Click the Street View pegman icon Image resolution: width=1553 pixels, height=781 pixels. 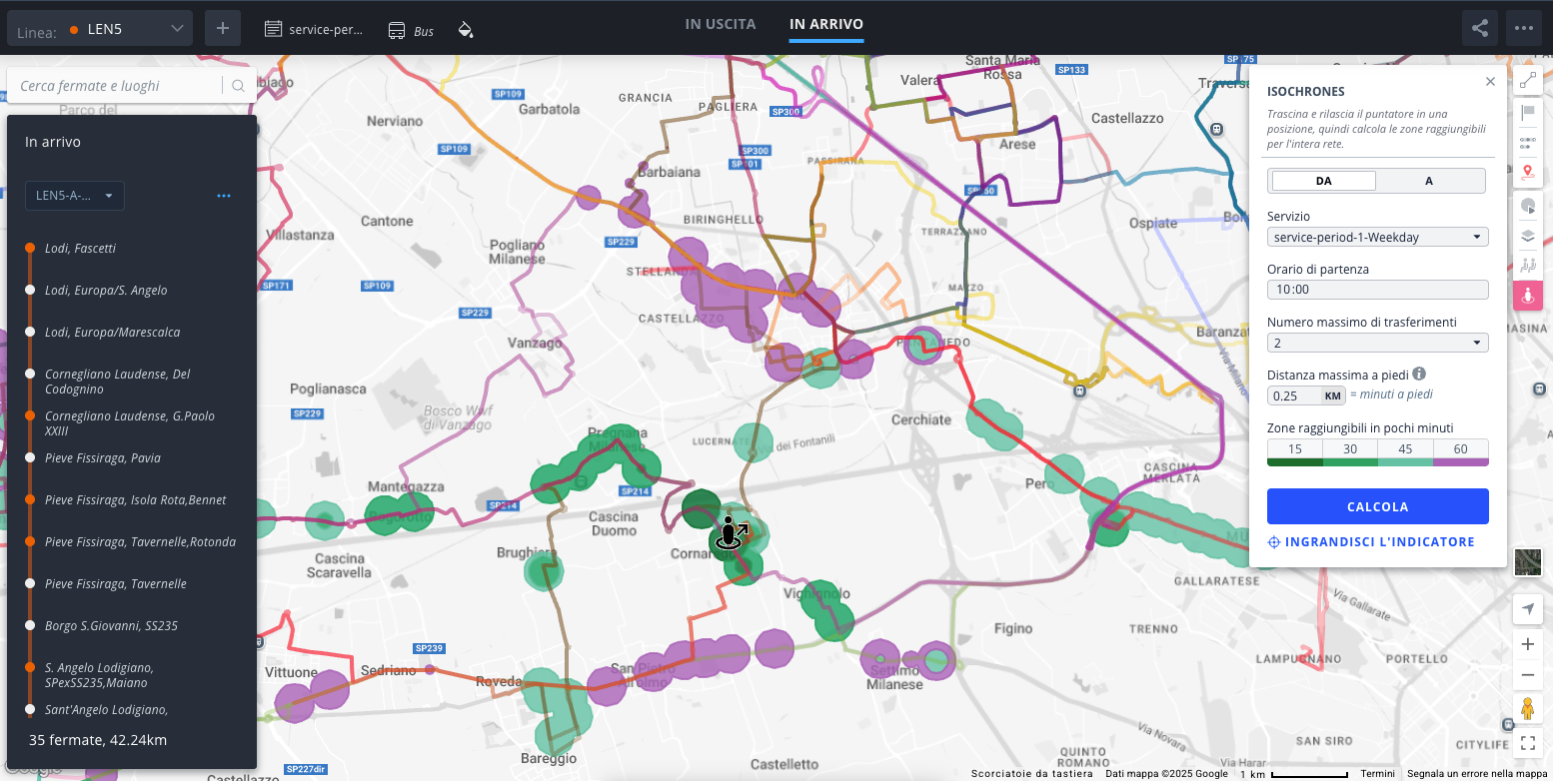1527,709
